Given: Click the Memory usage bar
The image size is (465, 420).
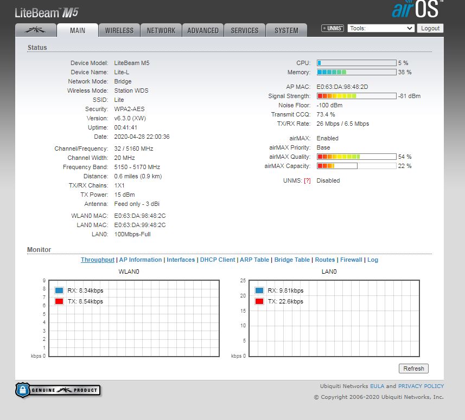Looking at the screenshot, I should tap(356, 72).
